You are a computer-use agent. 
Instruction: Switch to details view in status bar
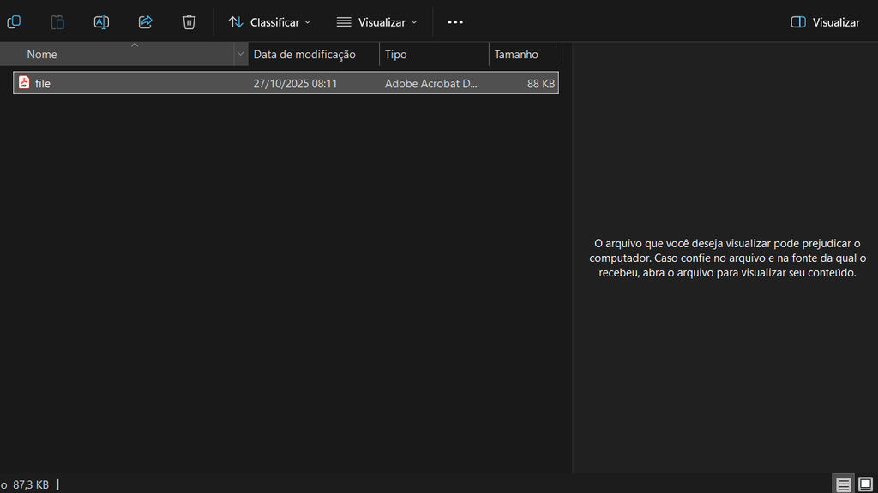(x=844, y=484)
